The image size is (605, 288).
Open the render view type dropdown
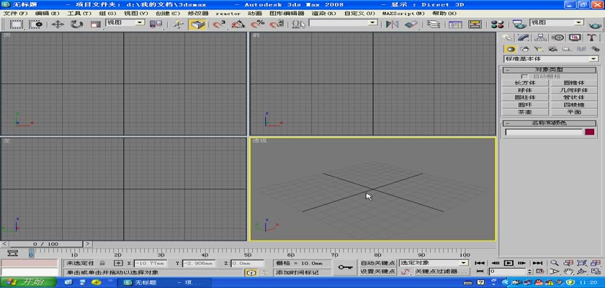pos(557,23)
